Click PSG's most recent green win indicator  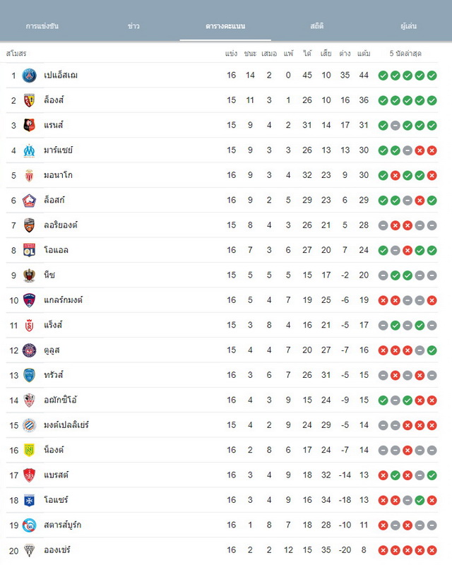pyautogui.click(x=432, y=76)
